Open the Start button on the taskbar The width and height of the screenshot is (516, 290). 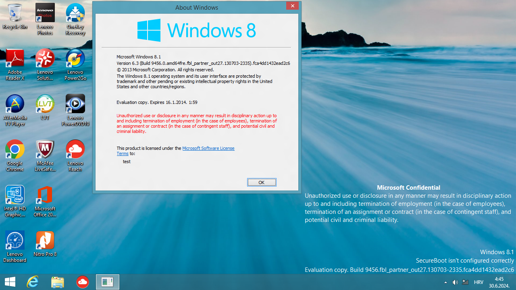(x=10, y=282)
